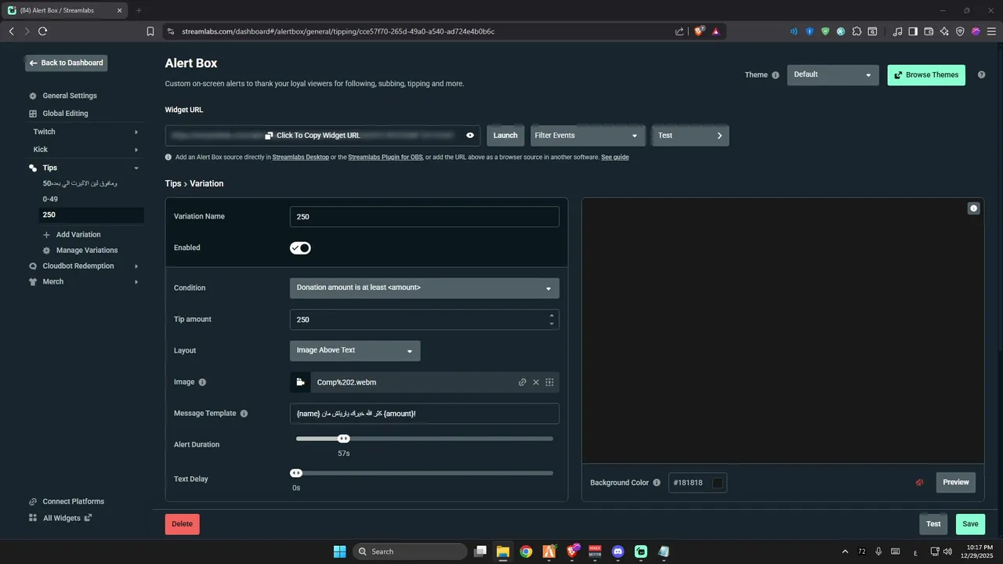Screen dimensions: 1003x564
Task: Click the Alert Duration slider handle
Action: coord(343,439)
